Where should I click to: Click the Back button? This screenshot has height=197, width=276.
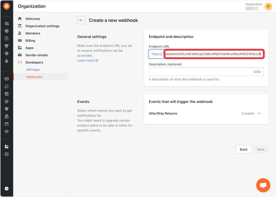coord(243,149)
